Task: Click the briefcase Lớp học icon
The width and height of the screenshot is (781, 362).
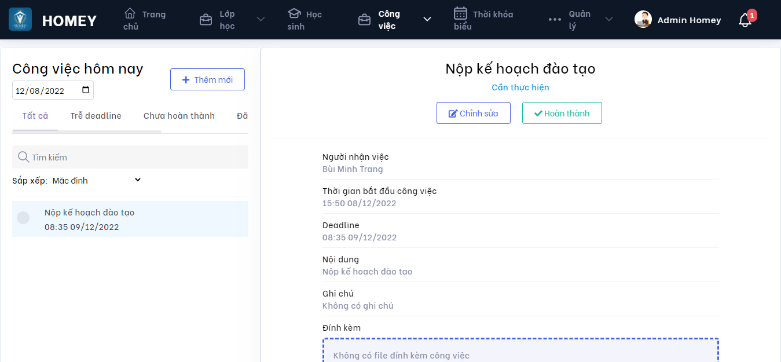Action: [206, 20]
